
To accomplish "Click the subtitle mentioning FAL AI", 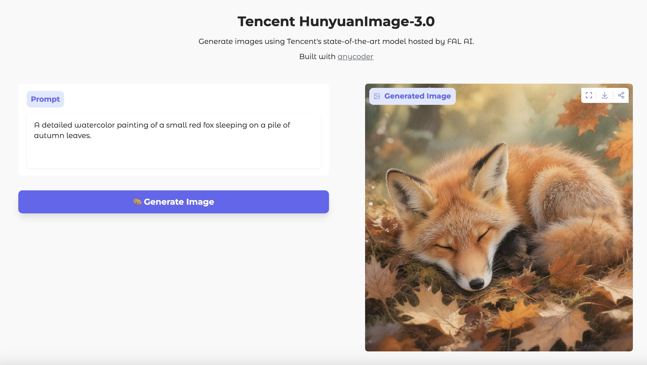I will (336, 41).
